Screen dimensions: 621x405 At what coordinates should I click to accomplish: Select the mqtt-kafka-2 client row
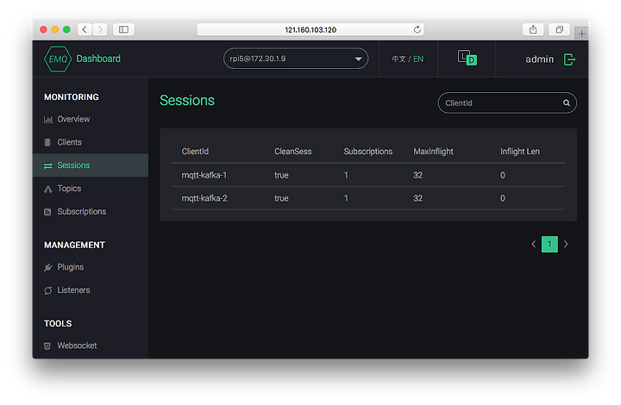pyautogui.click(x=368, y=198)
